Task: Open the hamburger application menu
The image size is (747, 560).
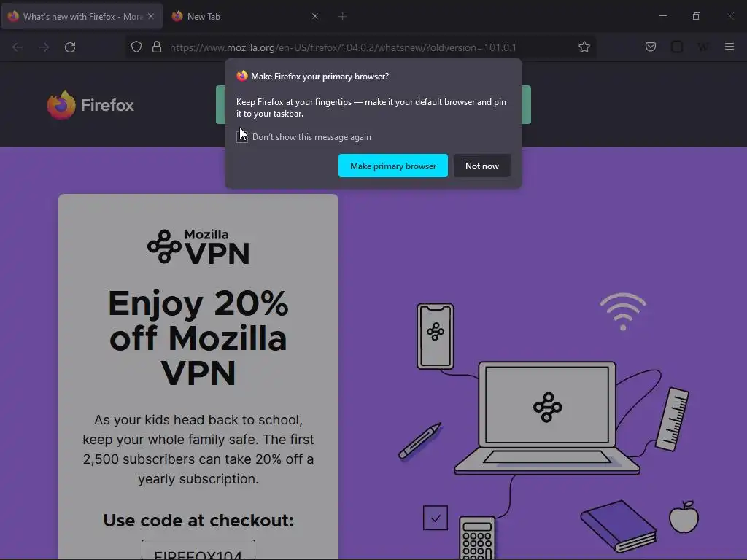Action: pyautogui.click(x=729, y=47)
